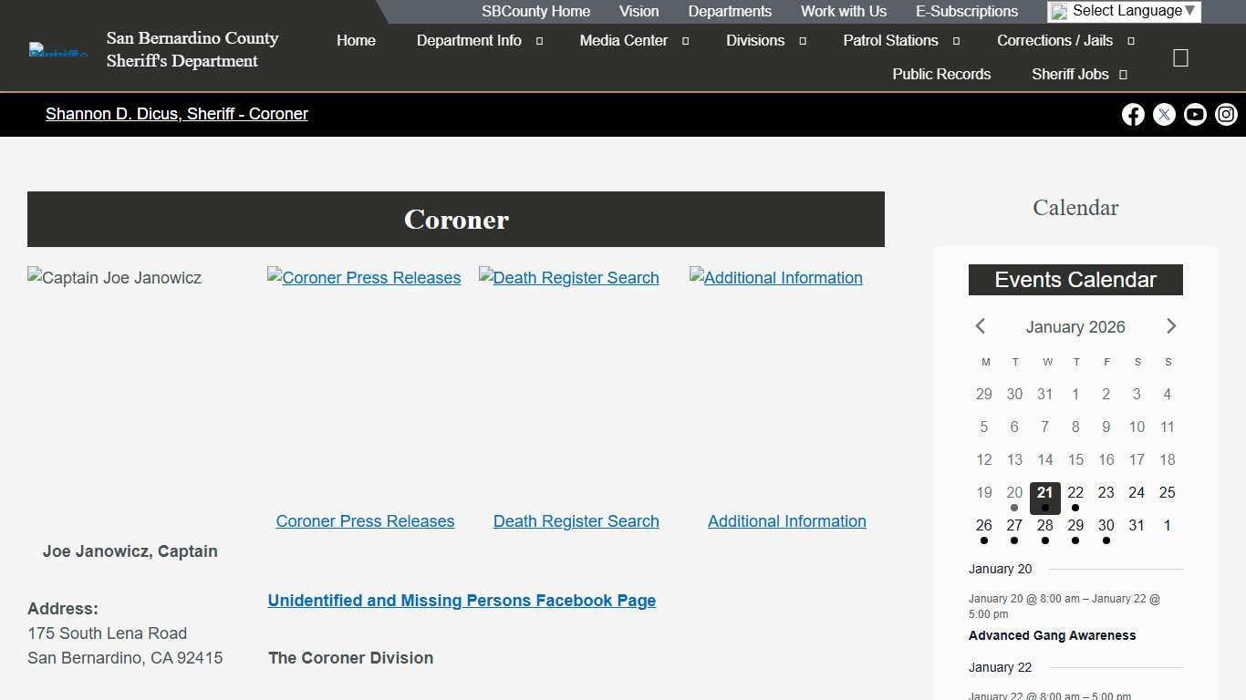Expand the Patrol Stations menu
The image size is (1246, 700).
[x=890, y=40]
